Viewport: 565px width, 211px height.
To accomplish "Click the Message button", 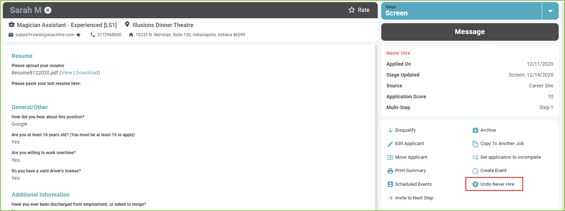I will click(470, 32).
